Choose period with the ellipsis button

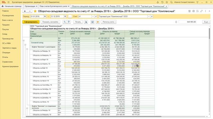pyautogui.click(x=70, y=17)
